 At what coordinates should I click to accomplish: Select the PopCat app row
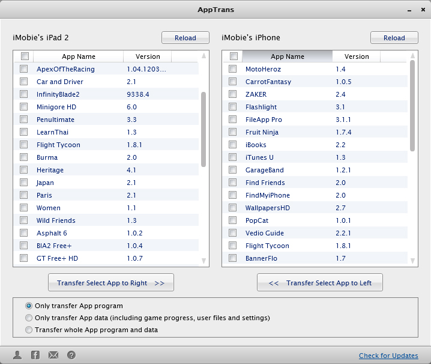pyautogui.click(x=315, y=220)
